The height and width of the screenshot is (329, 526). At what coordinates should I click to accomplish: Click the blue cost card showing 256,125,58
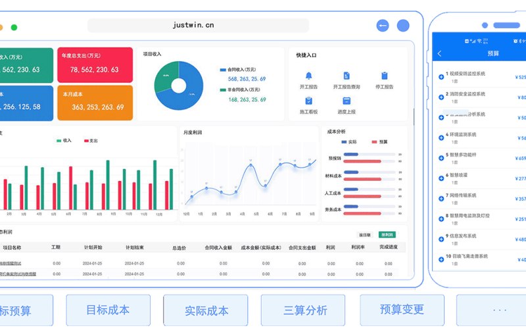[26, 103]
